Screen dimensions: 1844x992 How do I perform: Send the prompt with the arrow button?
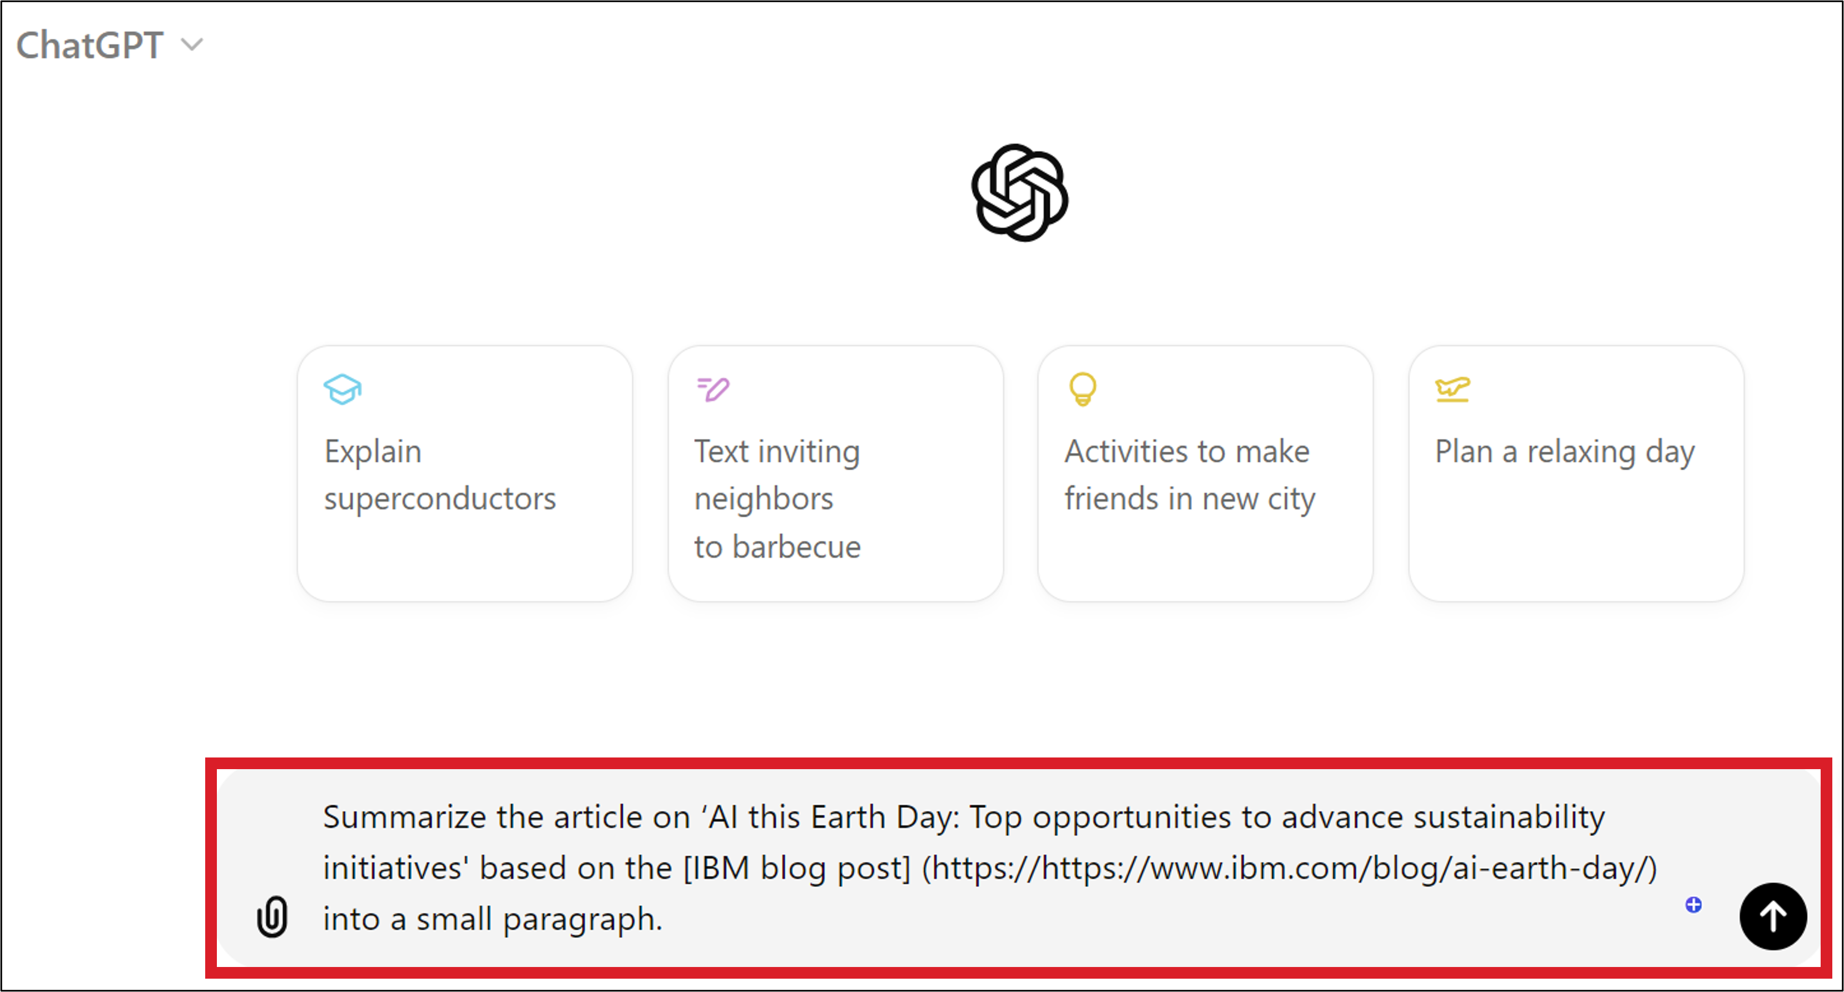1772,916
